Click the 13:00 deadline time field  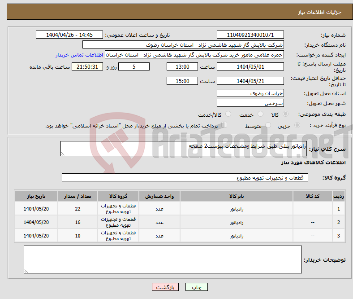[182, 66]
